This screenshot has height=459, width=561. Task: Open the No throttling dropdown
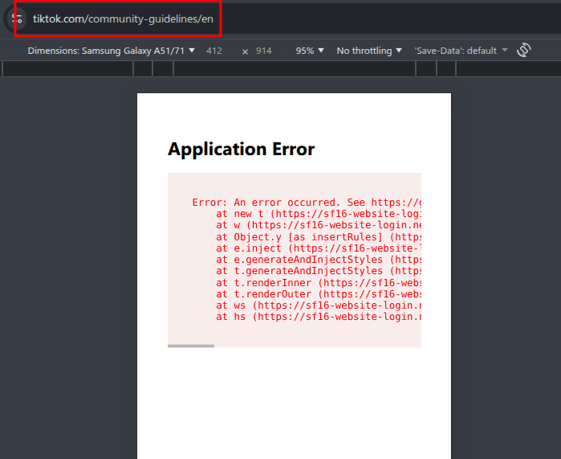tap(369, 51)
